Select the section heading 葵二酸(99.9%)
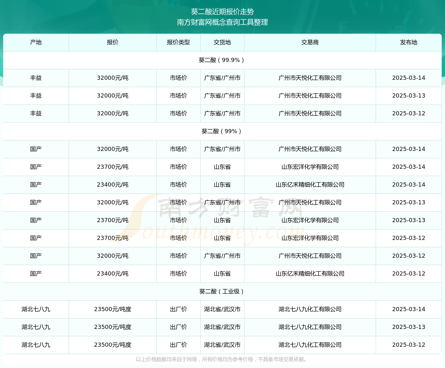The height and width of the screenshot is (368, 445). (221, 60)
